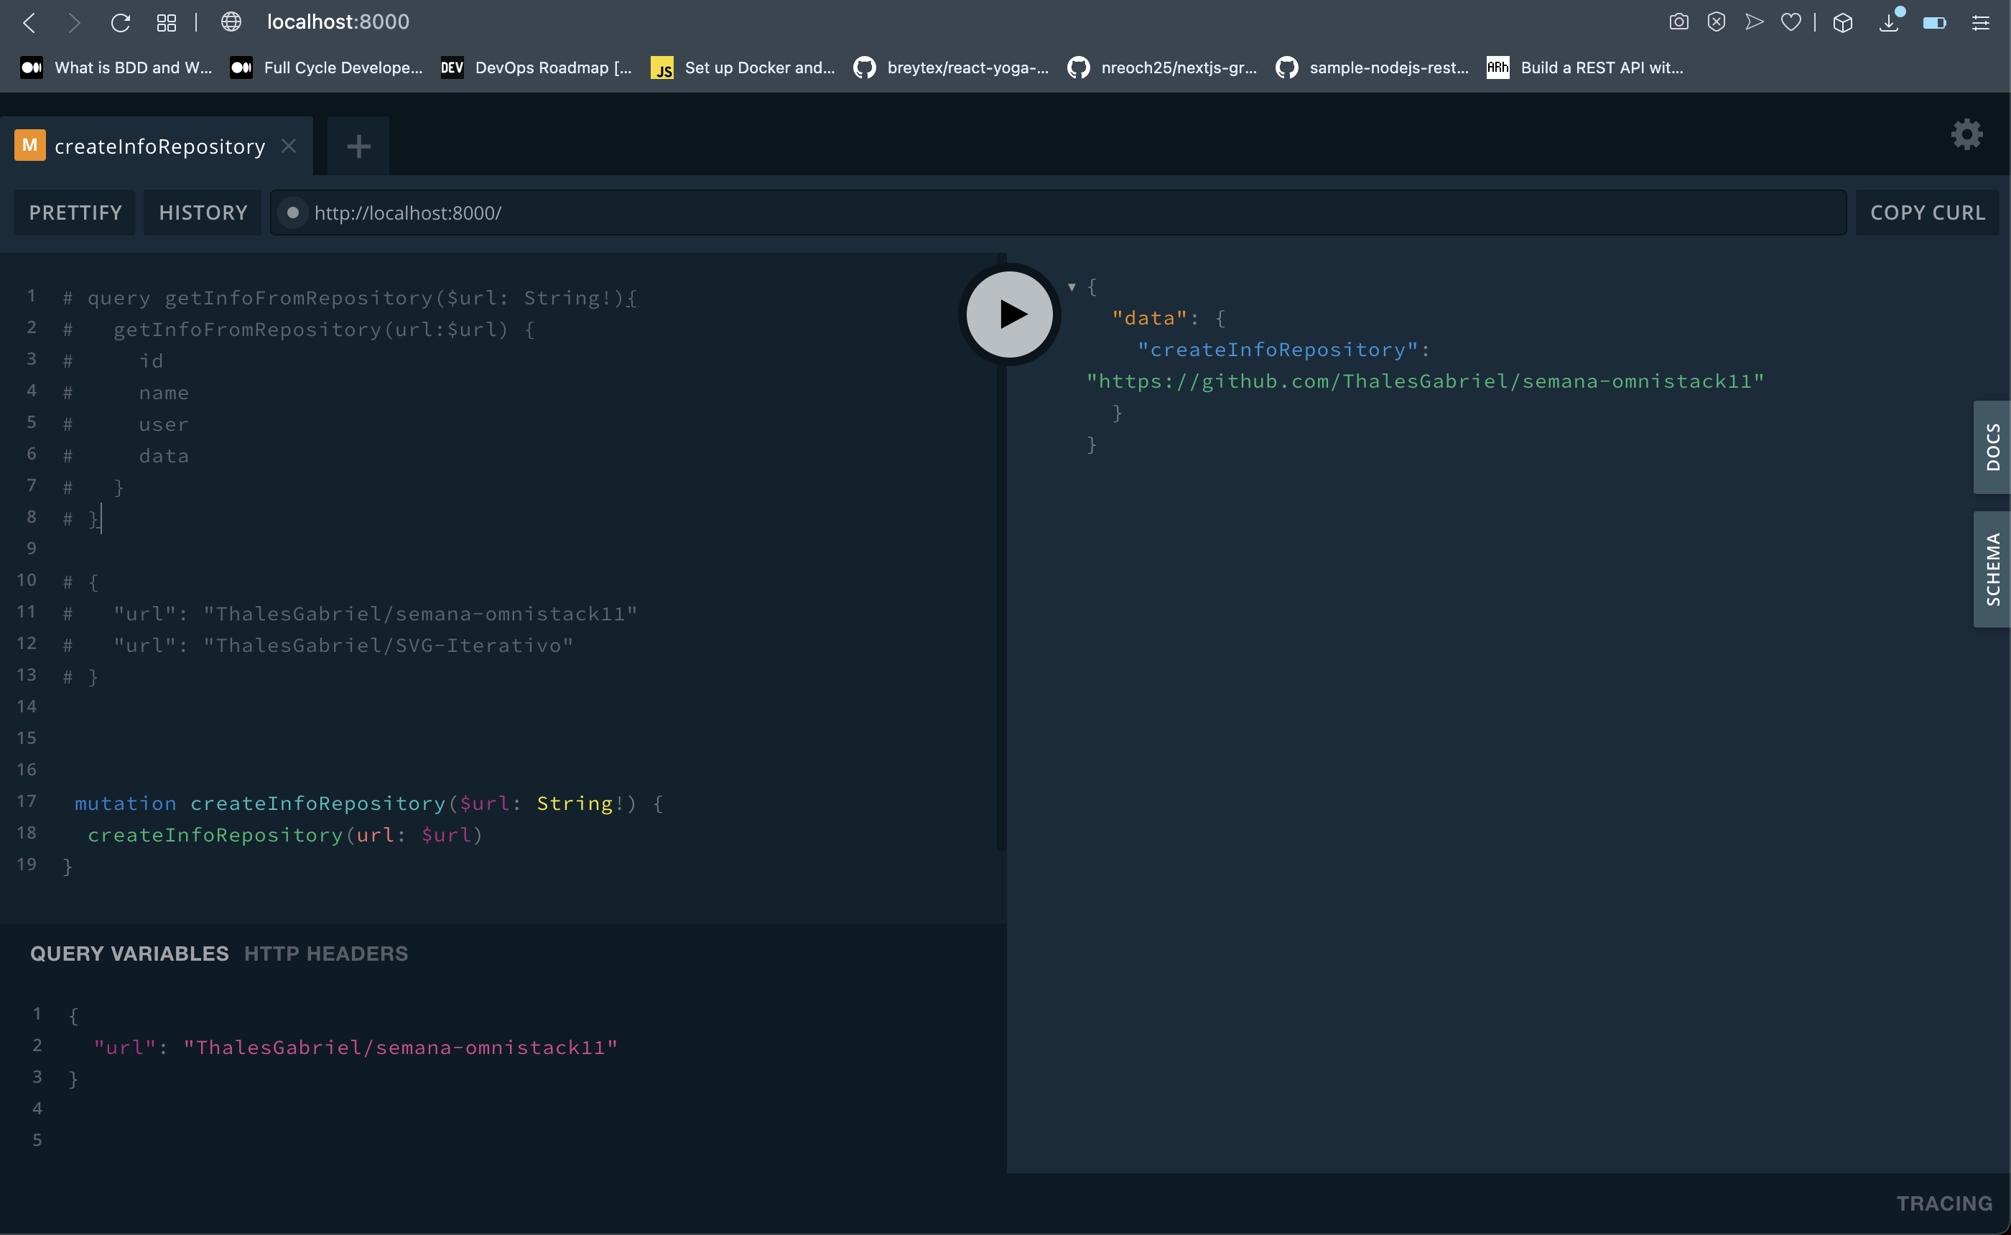Open the browser tab grid icon
The image size is (2011, 1235).
pyautogui.click(x=167, y=22)
